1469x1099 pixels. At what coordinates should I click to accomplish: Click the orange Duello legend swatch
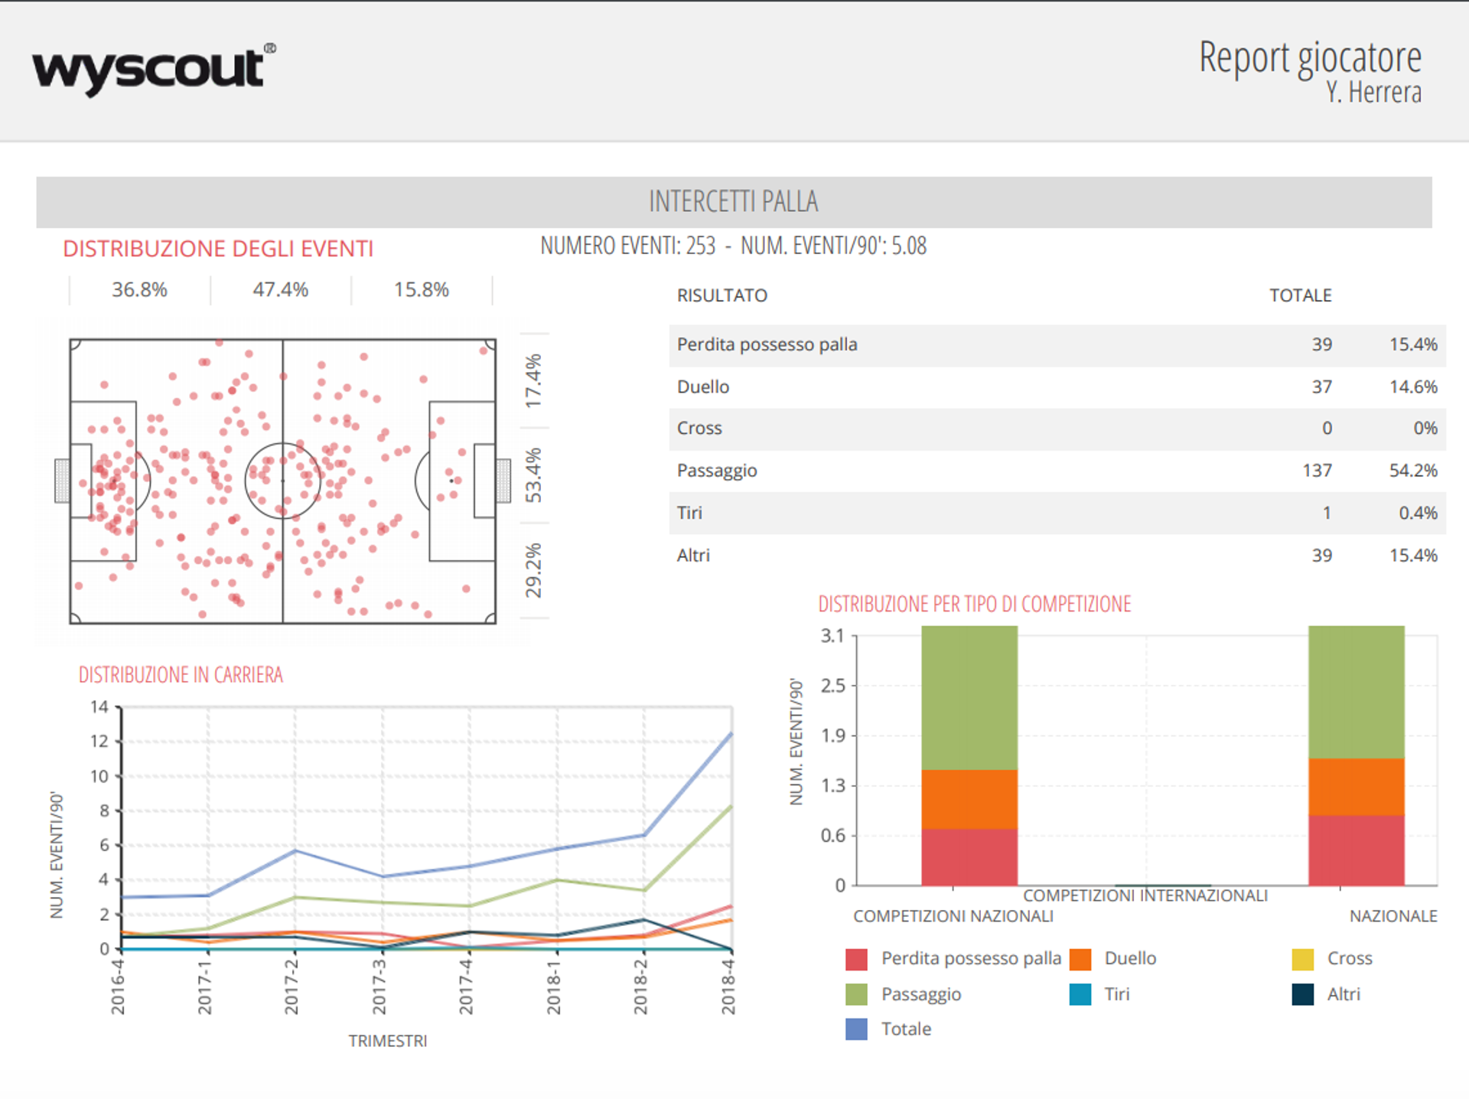point(1080,959)
